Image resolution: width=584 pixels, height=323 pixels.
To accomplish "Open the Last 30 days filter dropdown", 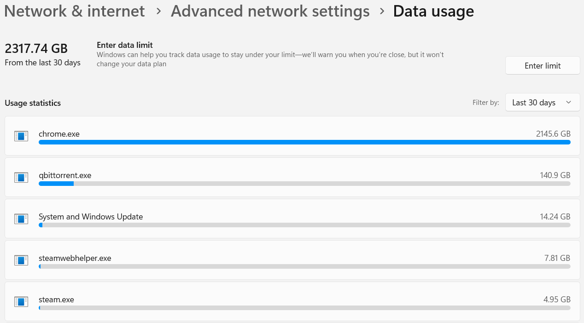I will click(x=542, y=103).
